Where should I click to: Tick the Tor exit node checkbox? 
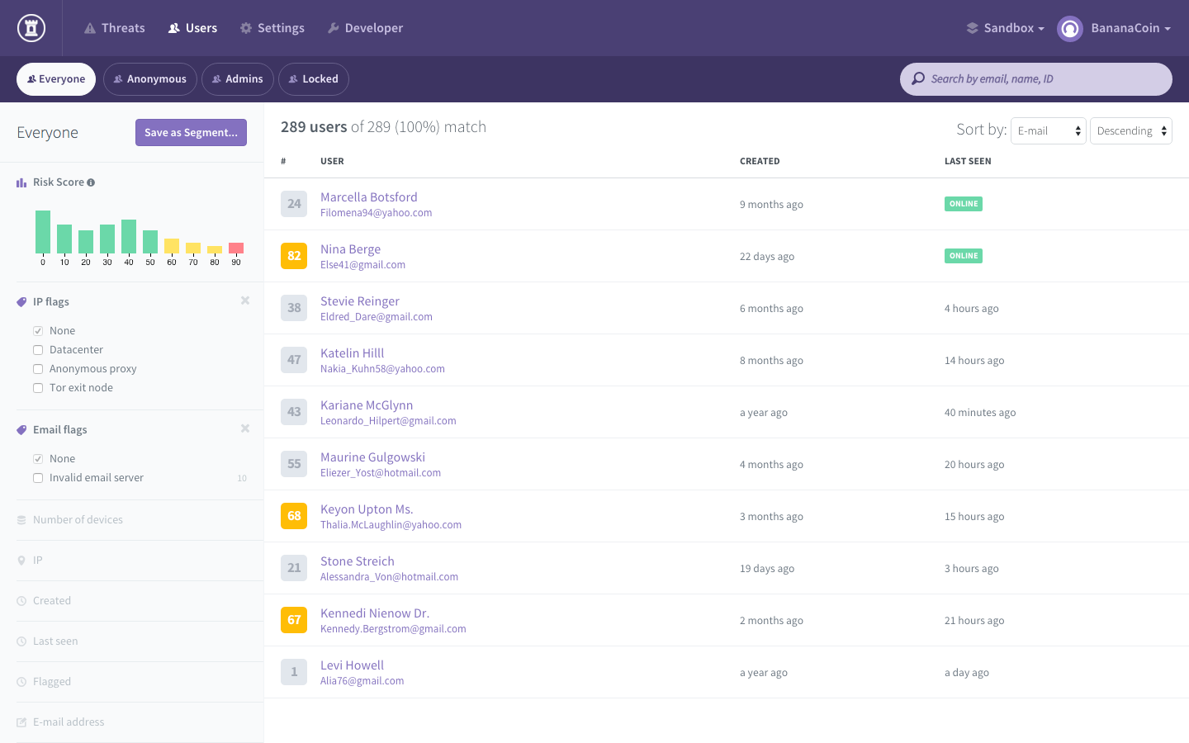[x=38, y=388]
